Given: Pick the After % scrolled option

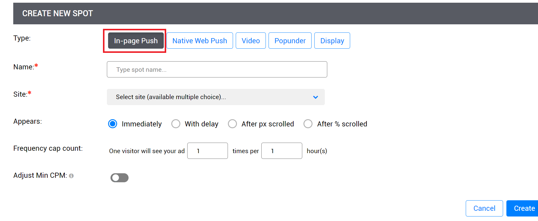Looking at the screenshot, I should click(x=308, y=124).
